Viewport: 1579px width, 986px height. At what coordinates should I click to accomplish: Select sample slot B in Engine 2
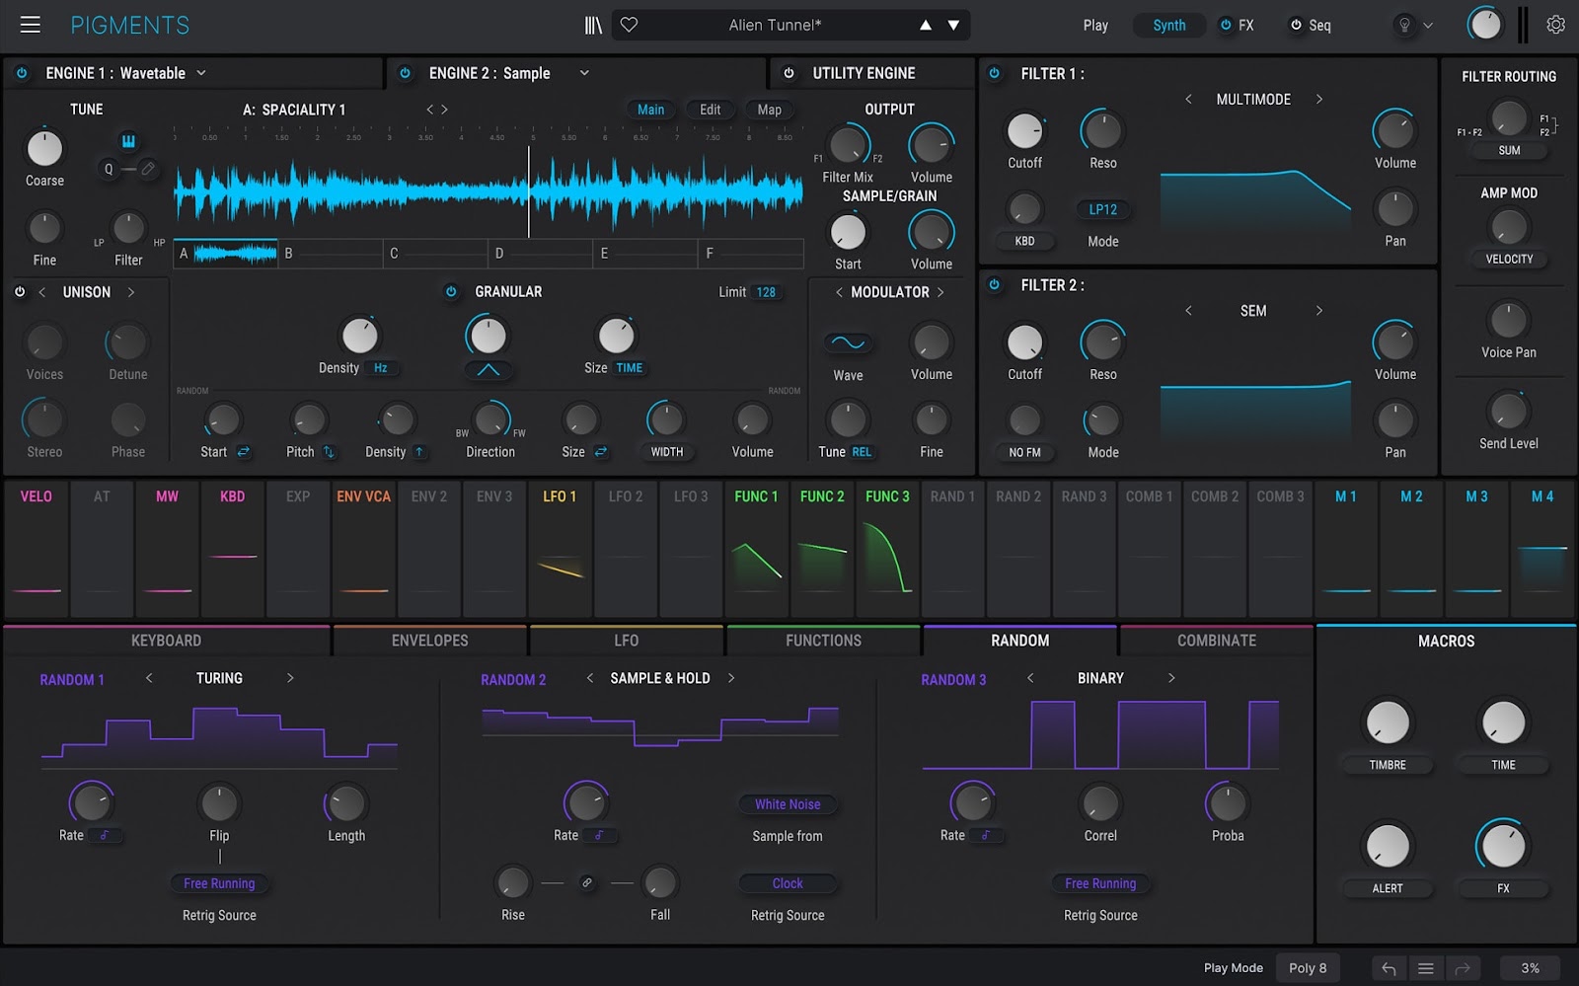coord(331,254)
